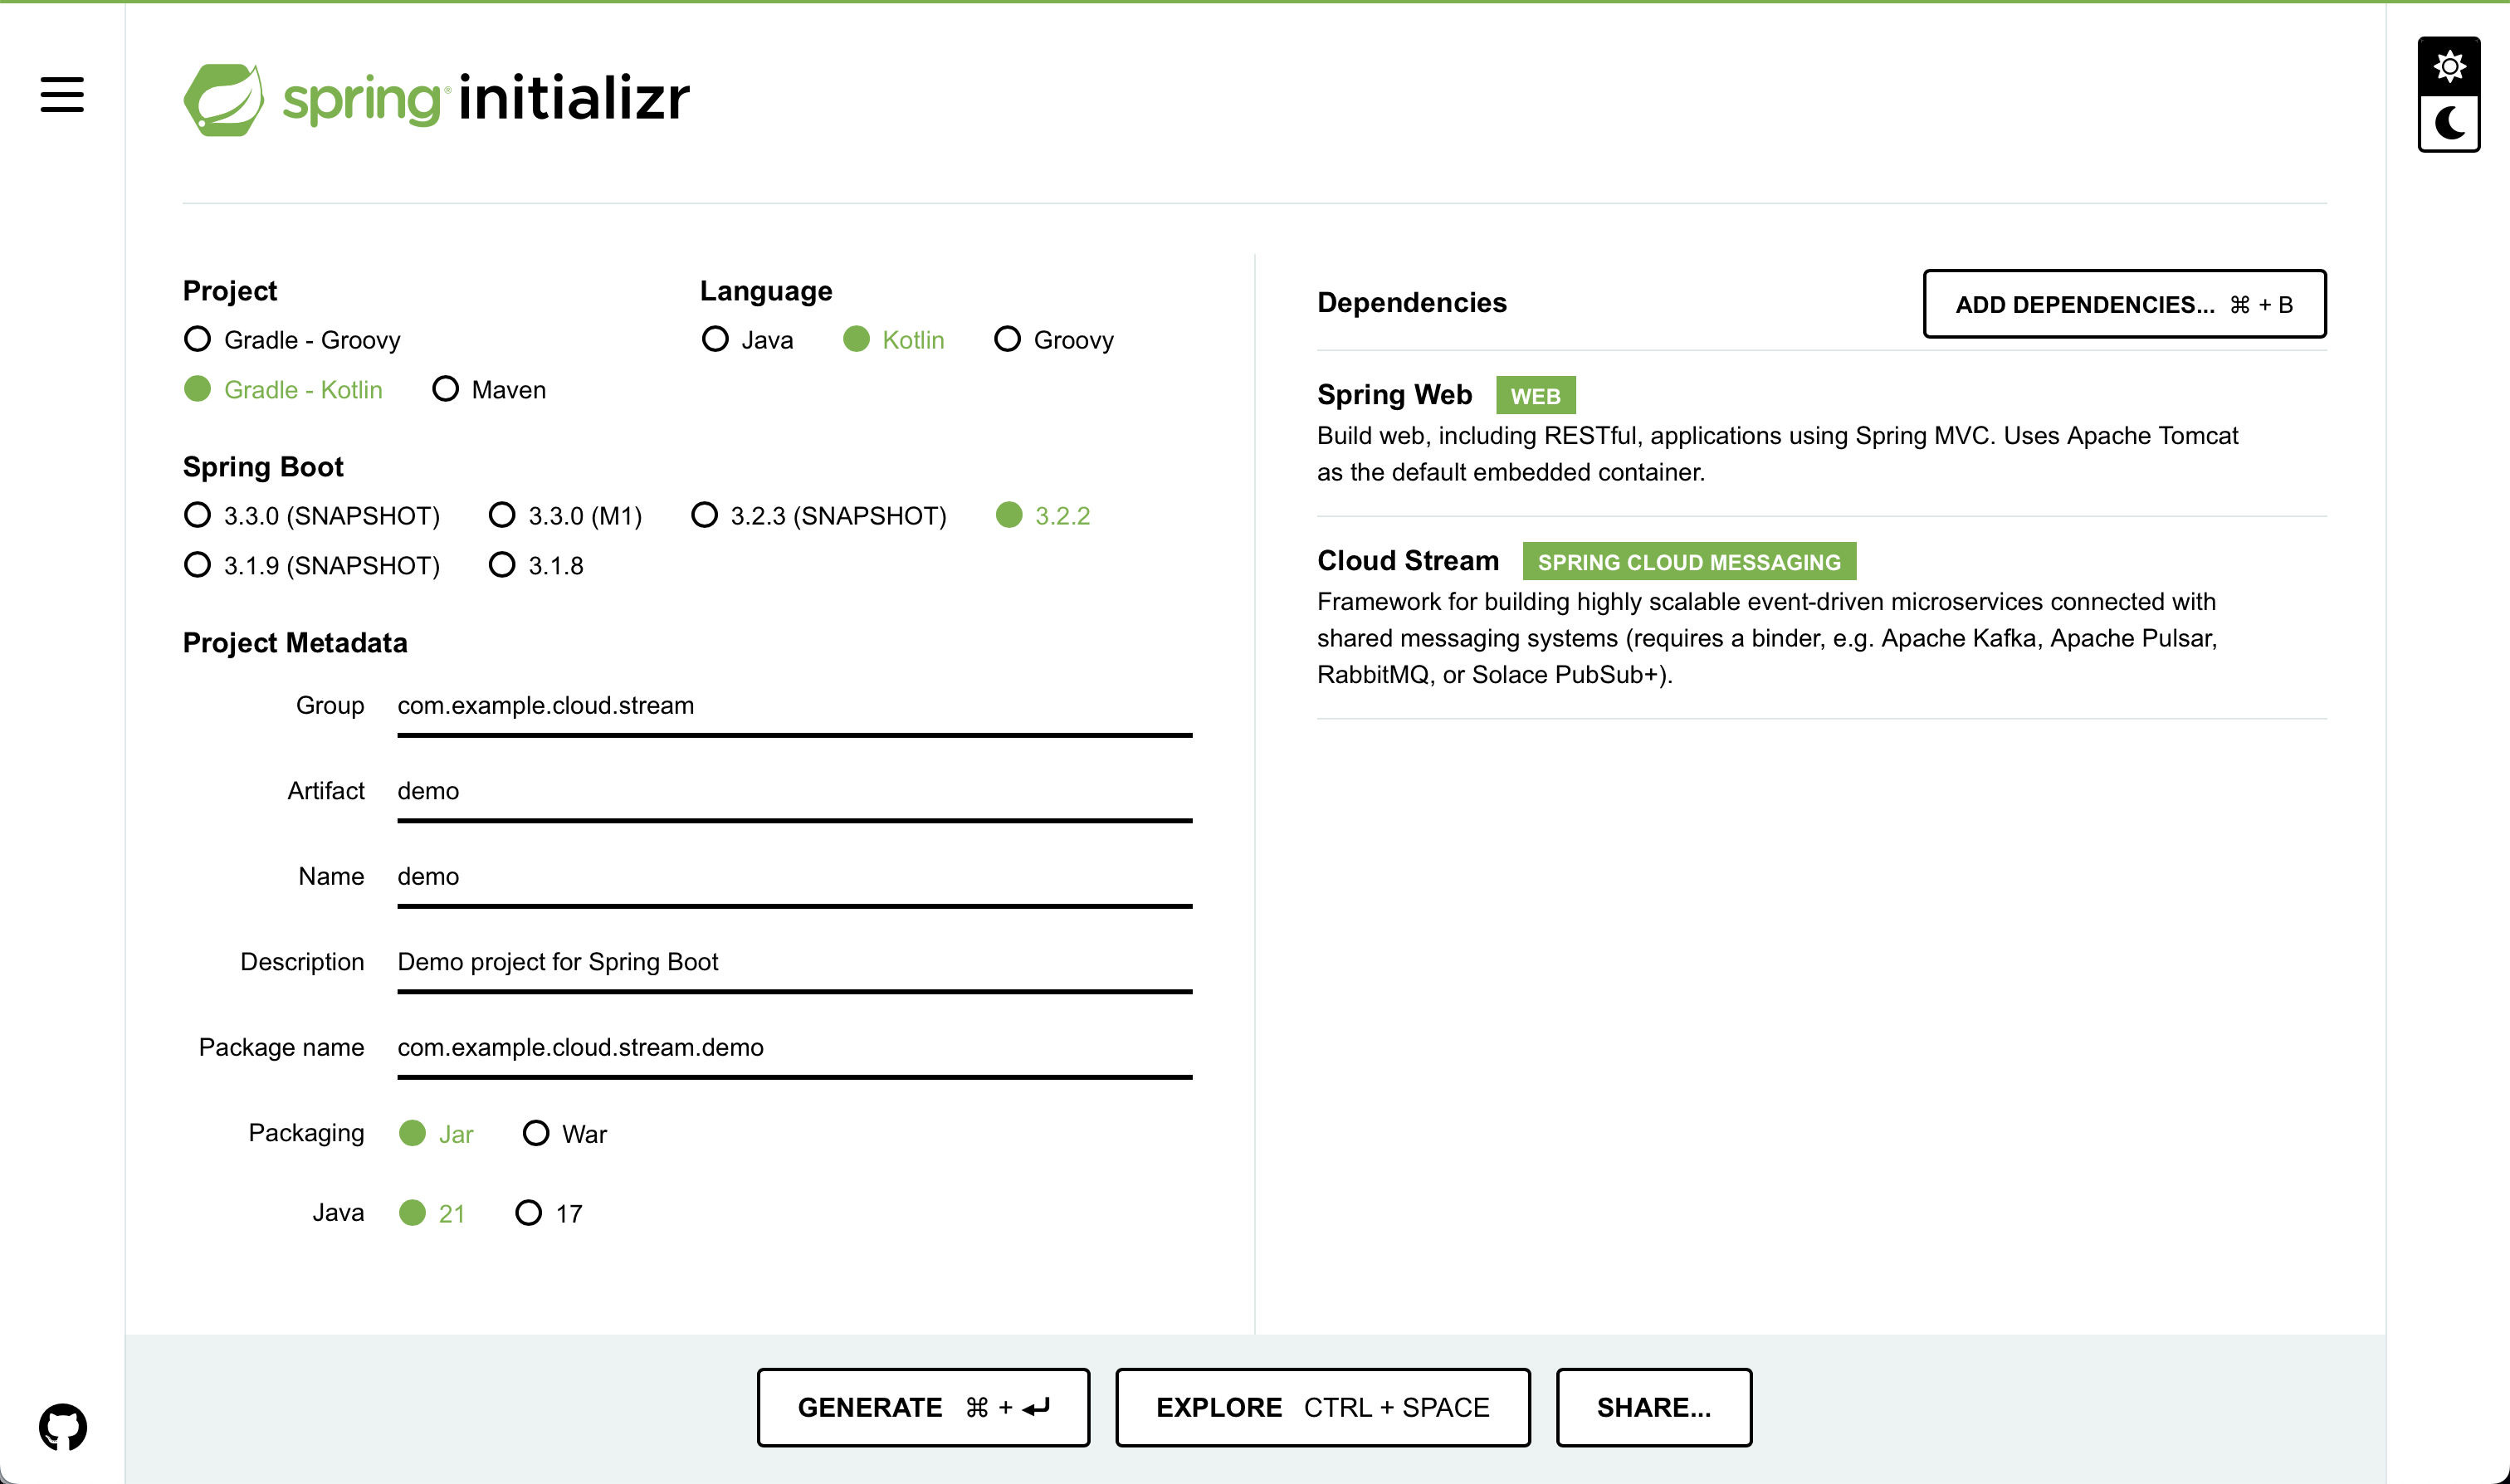Viewport: 2510px width, 1484px height.
Task: Select Java version 17
Action: pyautogui.click(x=549, y=1214)
